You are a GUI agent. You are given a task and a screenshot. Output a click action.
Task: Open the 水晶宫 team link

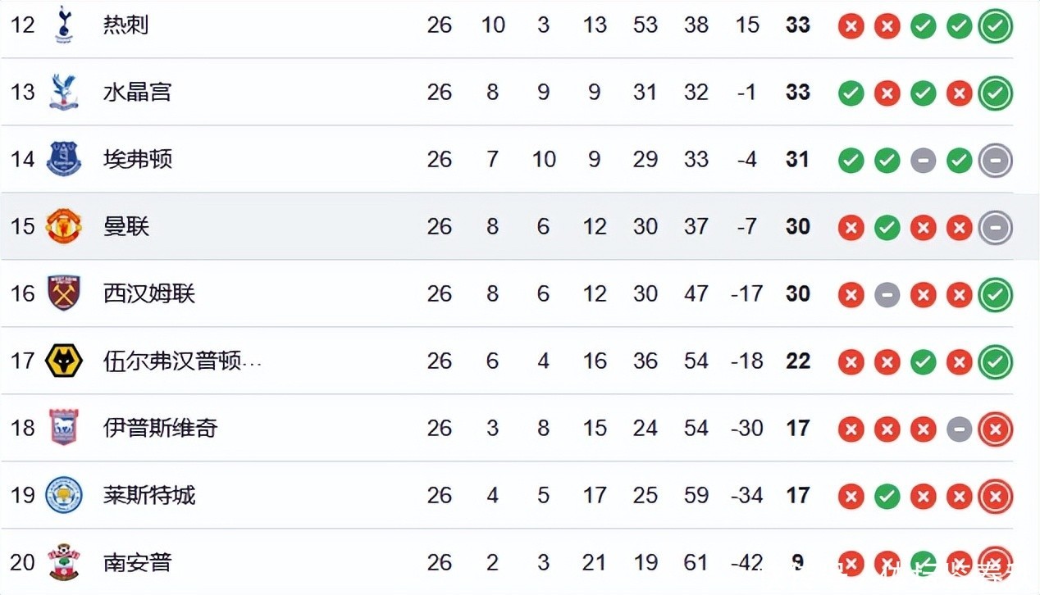(x=137, y=92)
